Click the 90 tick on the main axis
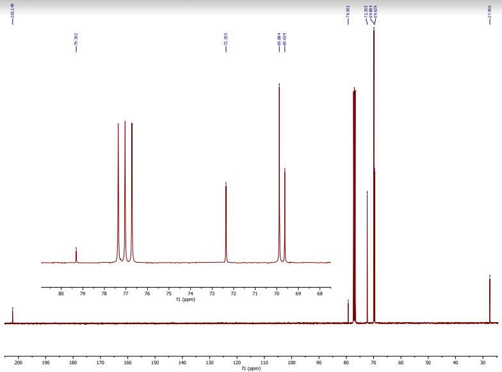 (x=319, y=363)
